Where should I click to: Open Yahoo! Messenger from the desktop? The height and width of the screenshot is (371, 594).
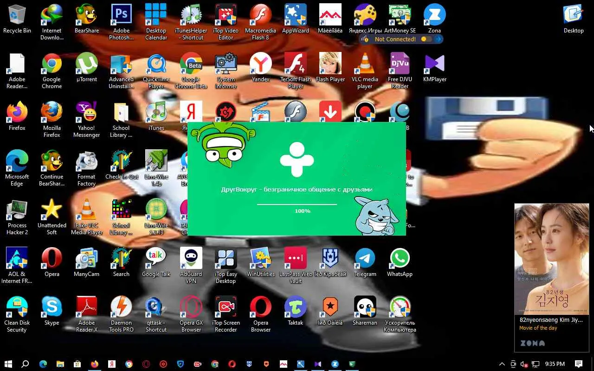point(86,120)
